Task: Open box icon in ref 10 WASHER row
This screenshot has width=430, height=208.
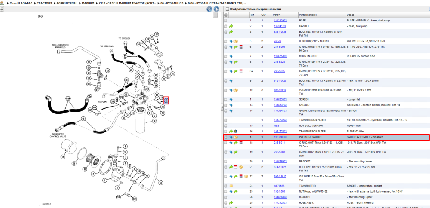Action: point(236,90)
